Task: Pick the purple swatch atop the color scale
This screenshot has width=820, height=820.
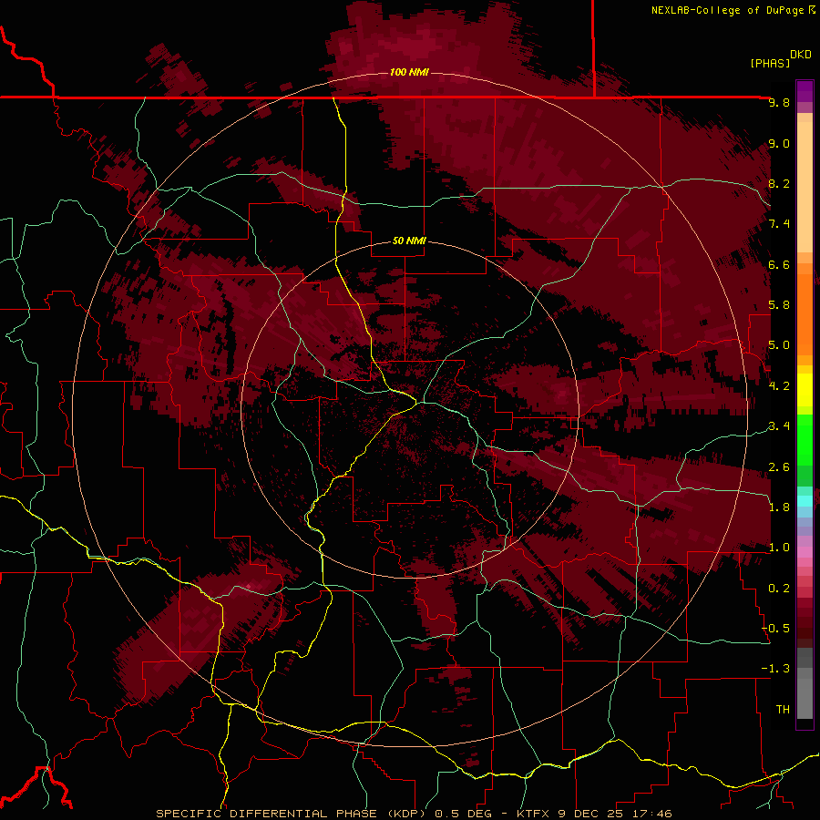Action: click(x=805, y=91)
